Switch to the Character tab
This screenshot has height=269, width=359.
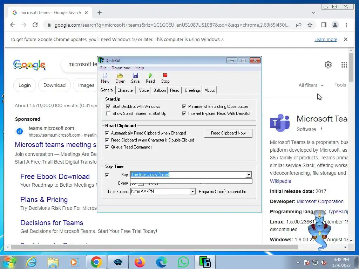tap(126, 90)
